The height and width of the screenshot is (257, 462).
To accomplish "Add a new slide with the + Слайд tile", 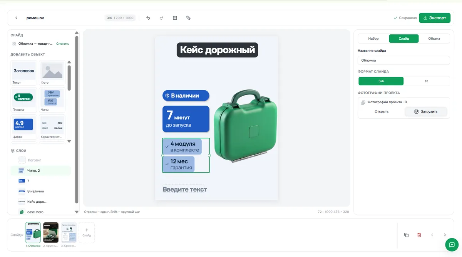I will (87, 232).
